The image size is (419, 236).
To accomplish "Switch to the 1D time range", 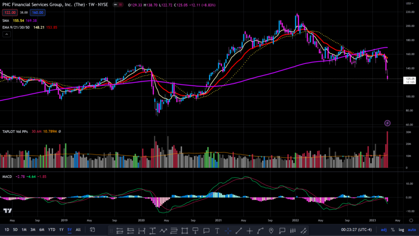I will [7, 229].
